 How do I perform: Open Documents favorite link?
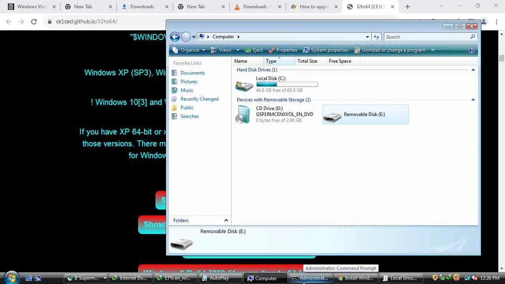[193, 73]
